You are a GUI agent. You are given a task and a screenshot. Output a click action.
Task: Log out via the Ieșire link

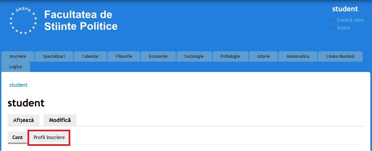click(x=343, y=28)
